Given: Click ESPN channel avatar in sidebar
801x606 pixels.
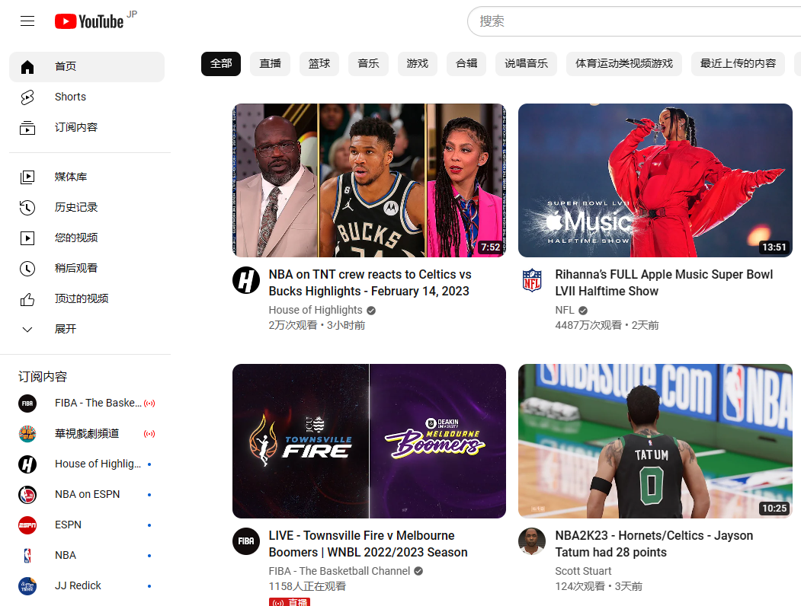Looking at the screenshot, I should [x=27, y=525].
